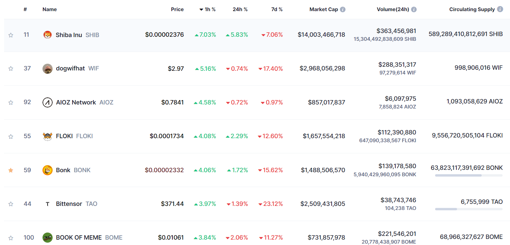Click the dogwifhat coin logo
Screen dimensions: 510x245
(48, 69)
